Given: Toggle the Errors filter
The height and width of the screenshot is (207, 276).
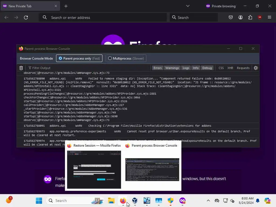Looking at the screenshot, I should 157,68.
